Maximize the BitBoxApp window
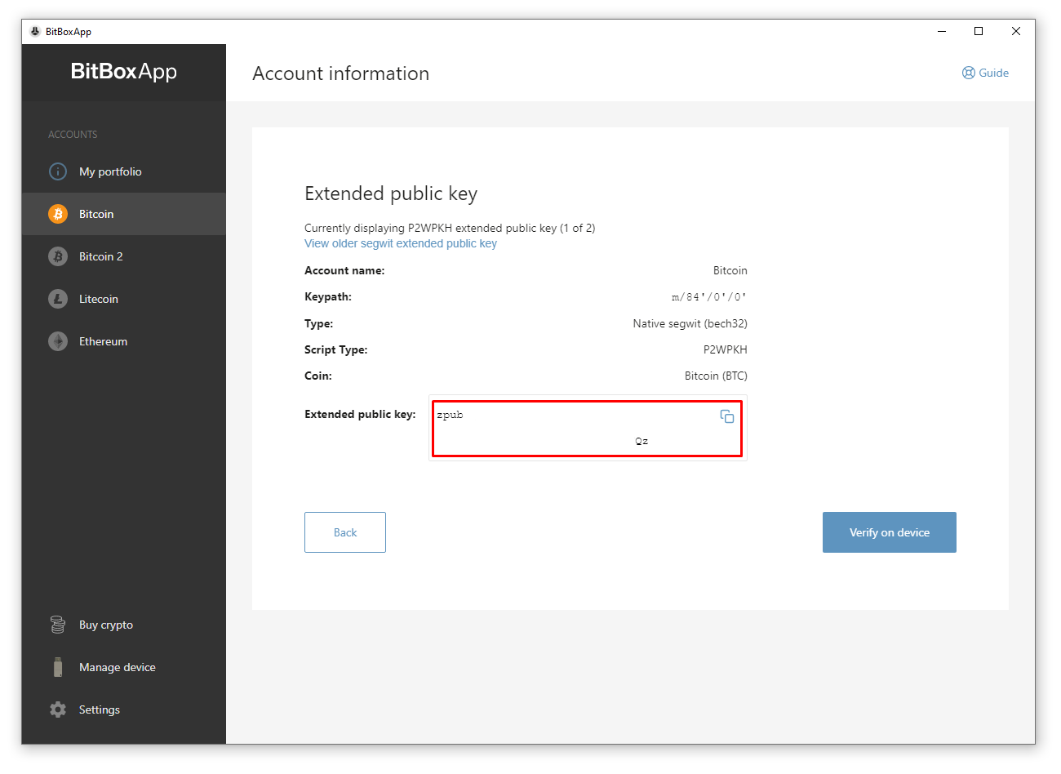Screen dimensions: 1061x774 (979, 31)
